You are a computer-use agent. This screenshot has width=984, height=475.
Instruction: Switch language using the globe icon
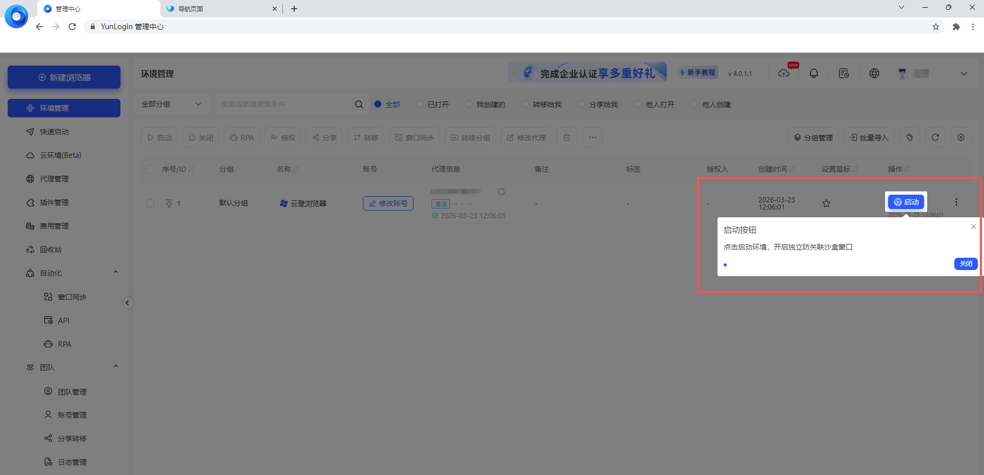pyautogui.click(x=874, y=73)
